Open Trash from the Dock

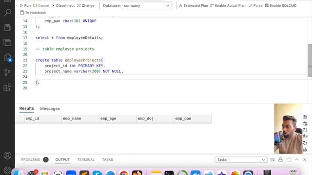tap(293, 173)
